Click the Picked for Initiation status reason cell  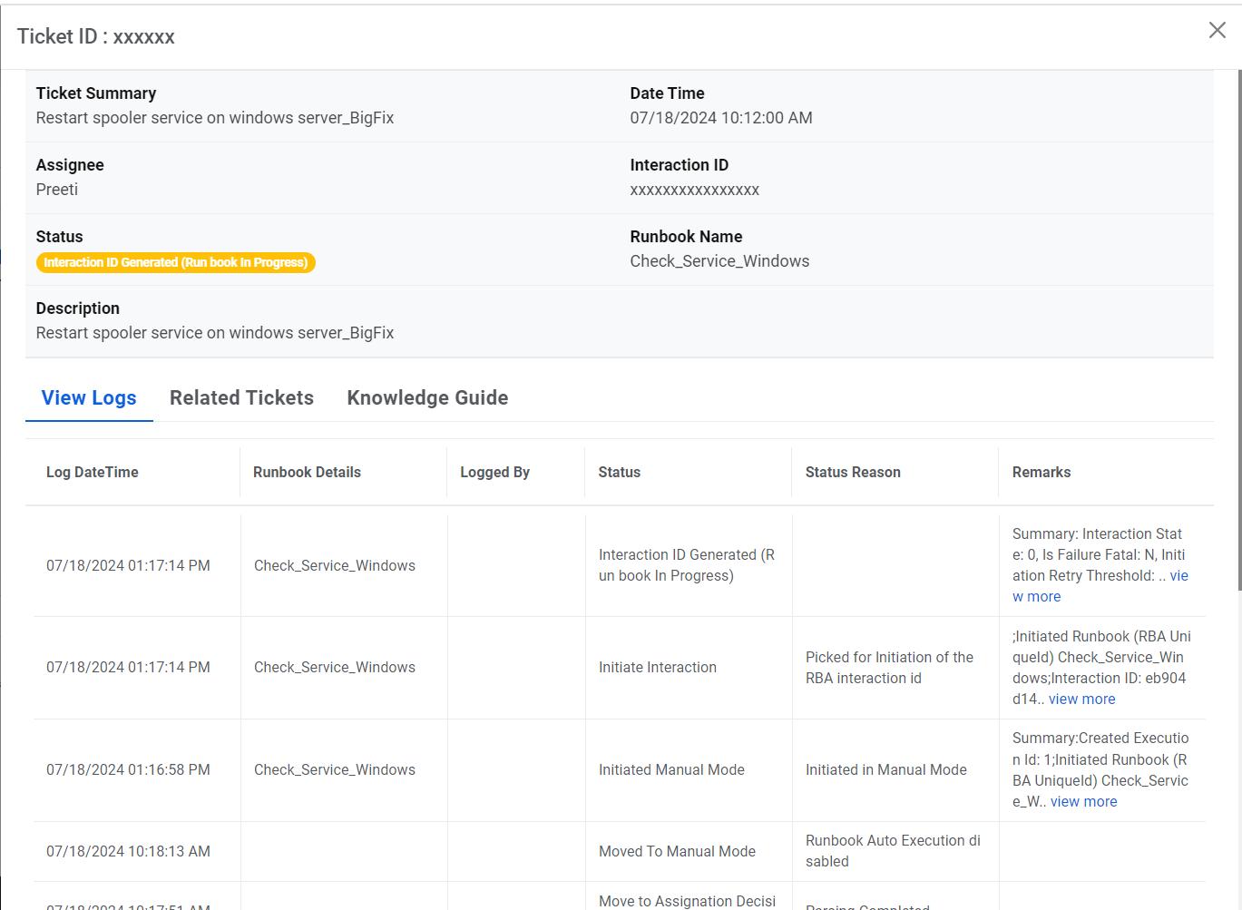tap(888, 668)
